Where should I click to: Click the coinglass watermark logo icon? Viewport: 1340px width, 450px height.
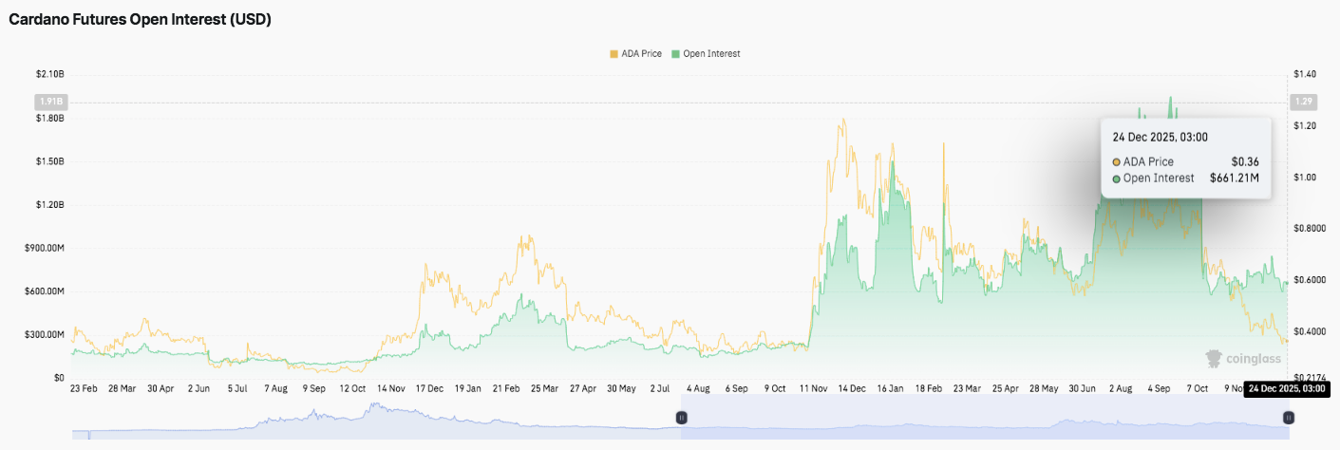click(1214, 359)
